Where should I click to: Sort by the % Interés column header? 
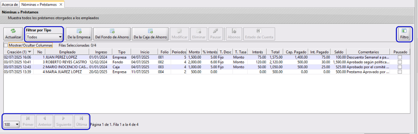coord(209,52)
